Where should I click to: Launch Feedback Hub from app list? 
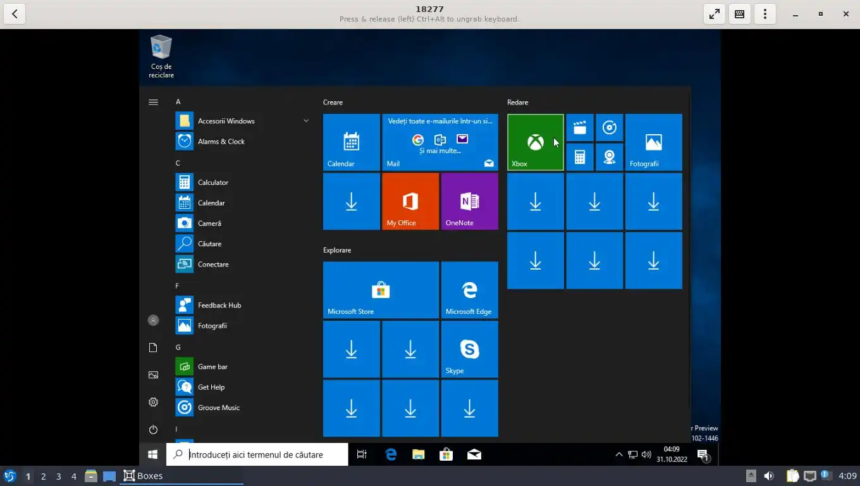243,305
